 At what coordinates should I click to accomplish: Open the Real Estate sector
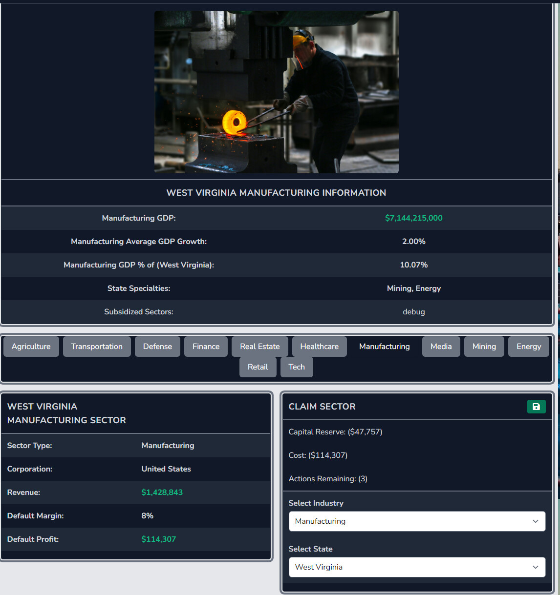pos(259,346)
